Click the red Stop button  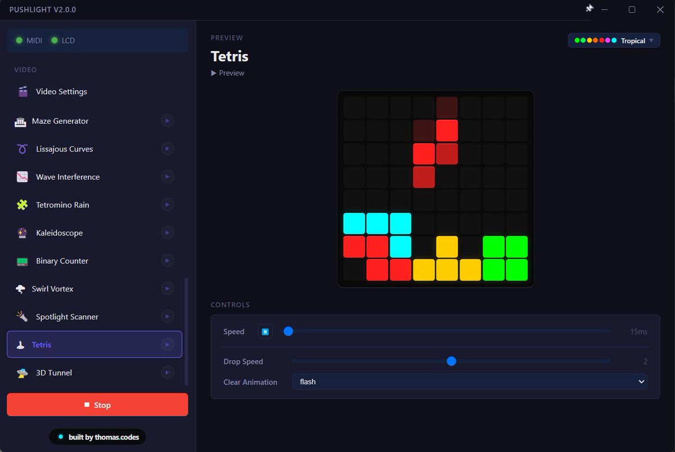point(97,405)
